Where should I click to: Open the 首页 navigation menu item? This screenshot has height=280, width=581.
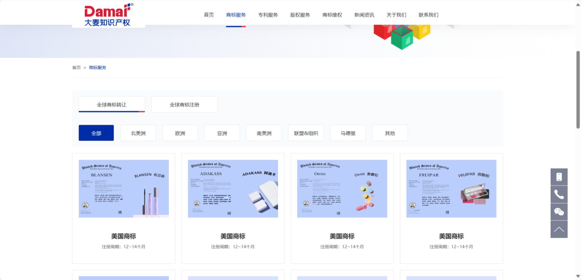[x=209, y=15]
